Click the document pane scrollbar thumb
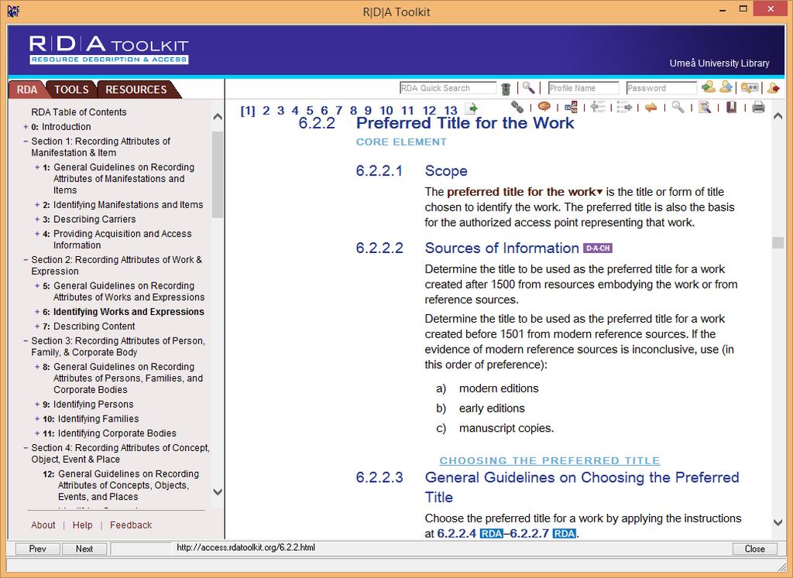 coord(778,242)
